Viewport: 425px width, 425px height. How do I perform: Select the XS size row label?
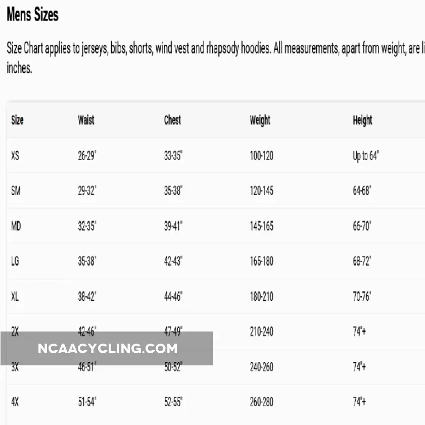pyautogui.click(x=15, y=156)
